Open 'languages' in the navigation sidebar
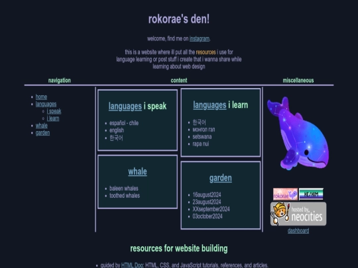The height and width of the screenshot is (268, 358). (x=46, y=104)
